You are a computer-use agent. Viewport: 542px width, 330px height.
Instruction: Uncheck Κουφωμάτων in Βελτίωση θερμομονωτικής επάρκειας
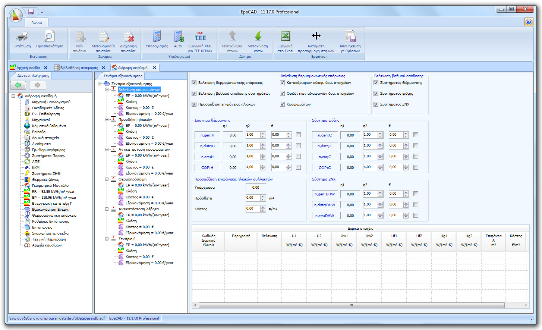283,104
